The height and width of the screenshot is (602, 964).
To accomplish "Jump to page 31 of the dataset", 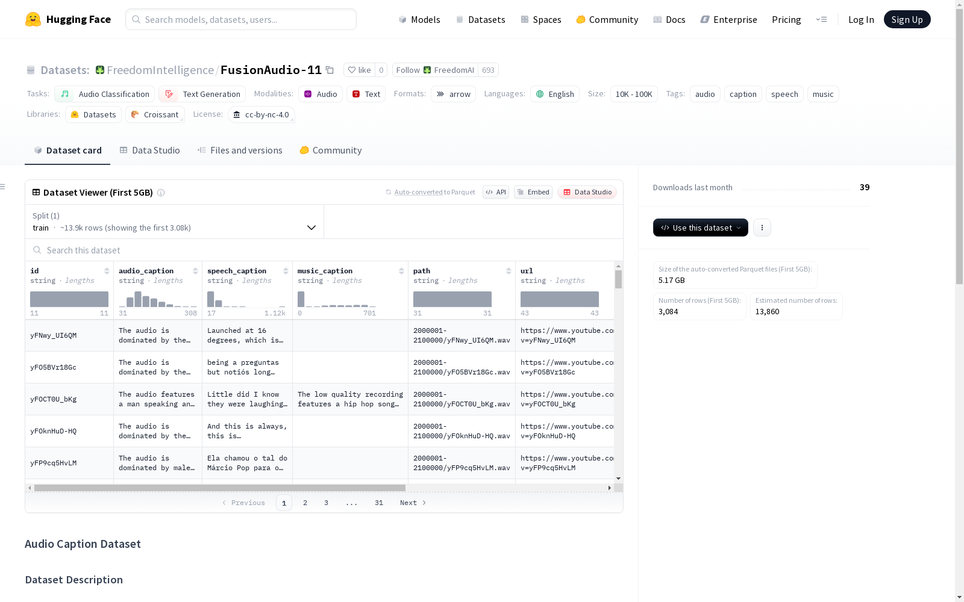I will pyautogui.click(x=379, y=503).
